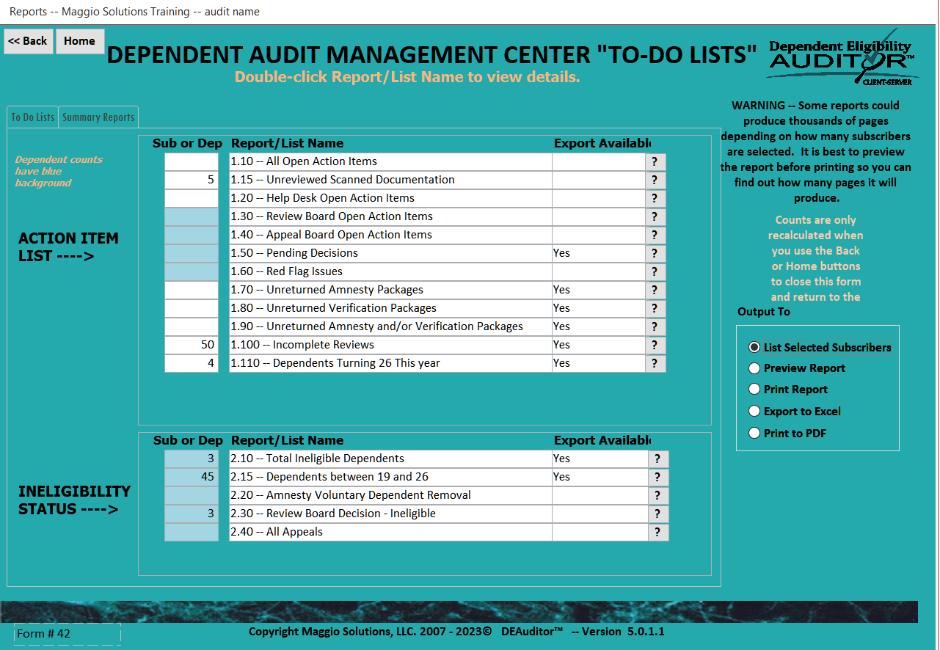This screenshot has width=940, height=650.
Task: Click the Yes export cell for Incomplete Reviews
Action: (x=600, y=345)
